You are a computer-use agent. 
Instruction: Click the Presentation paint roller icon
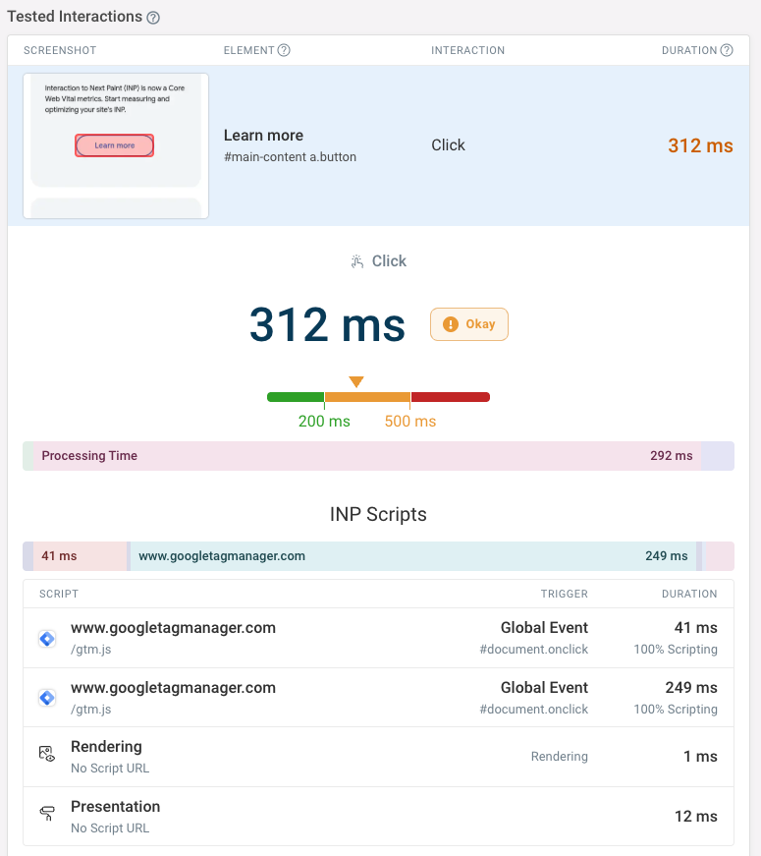pyautogui.click(x=47, y=814)
